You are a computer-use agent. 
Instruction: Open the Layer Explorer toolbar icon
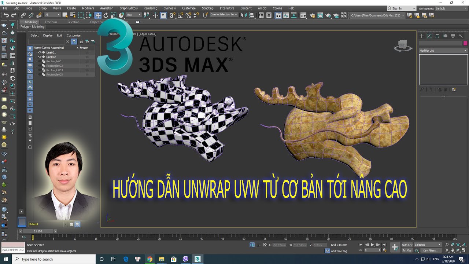pos(269,15)
